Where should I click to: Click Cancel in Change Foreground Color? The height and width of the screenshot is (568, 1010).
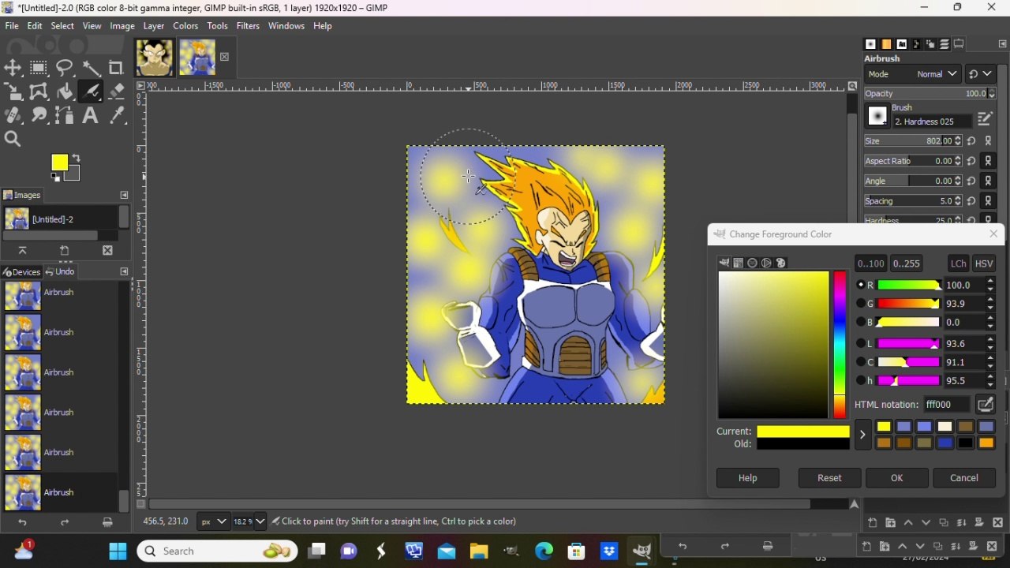(x=965, y=478)
